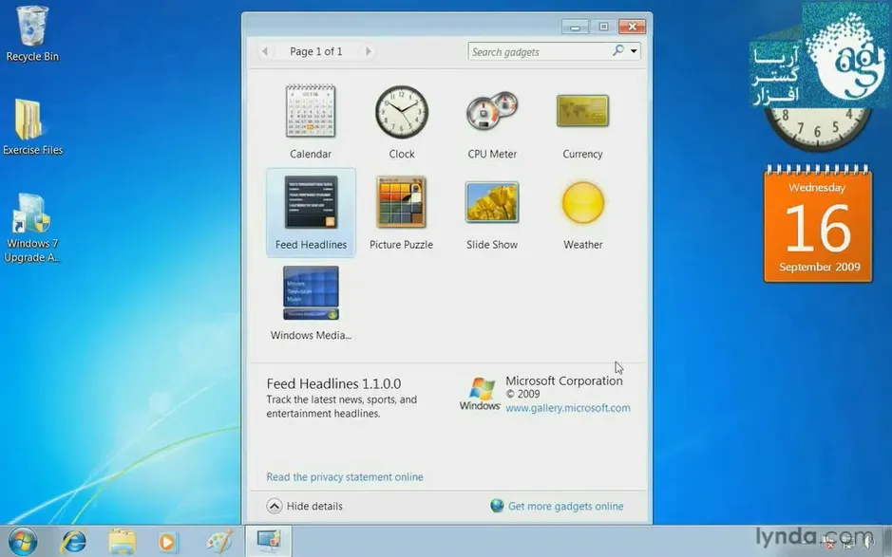This screenshot has height=557, width=892.
Task: Open www.gallery.microsoft.com link
Action: click(x=568, y=407)
